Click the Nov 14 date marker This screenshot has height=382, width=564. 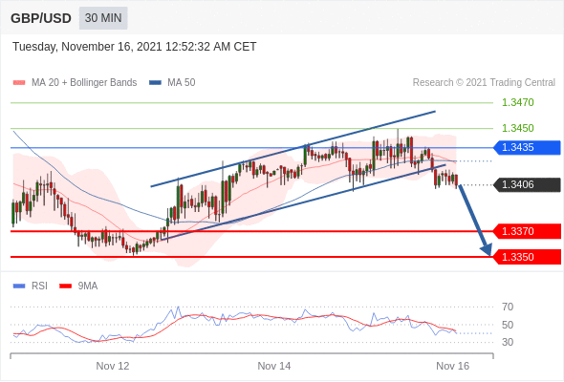pyautogui.click(x=274, y=366)
